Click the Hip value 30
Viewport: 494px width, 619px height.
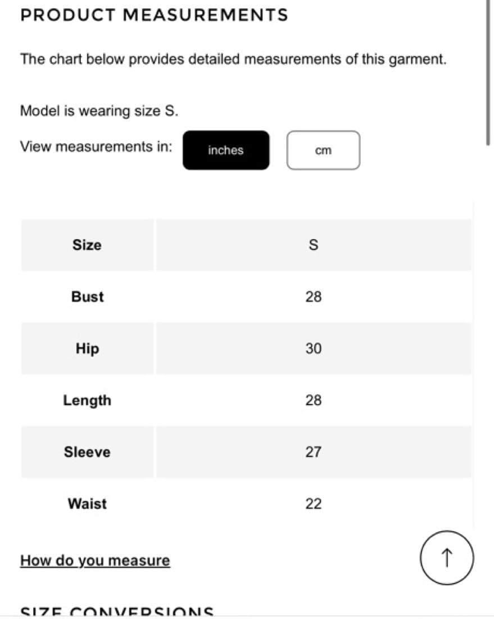[x=314, y=348]
